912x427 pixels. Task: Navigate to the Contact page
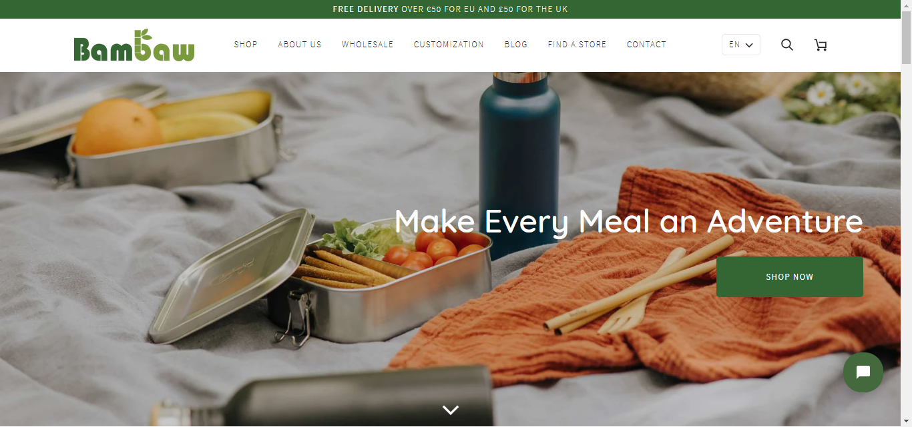coord(646,45)
